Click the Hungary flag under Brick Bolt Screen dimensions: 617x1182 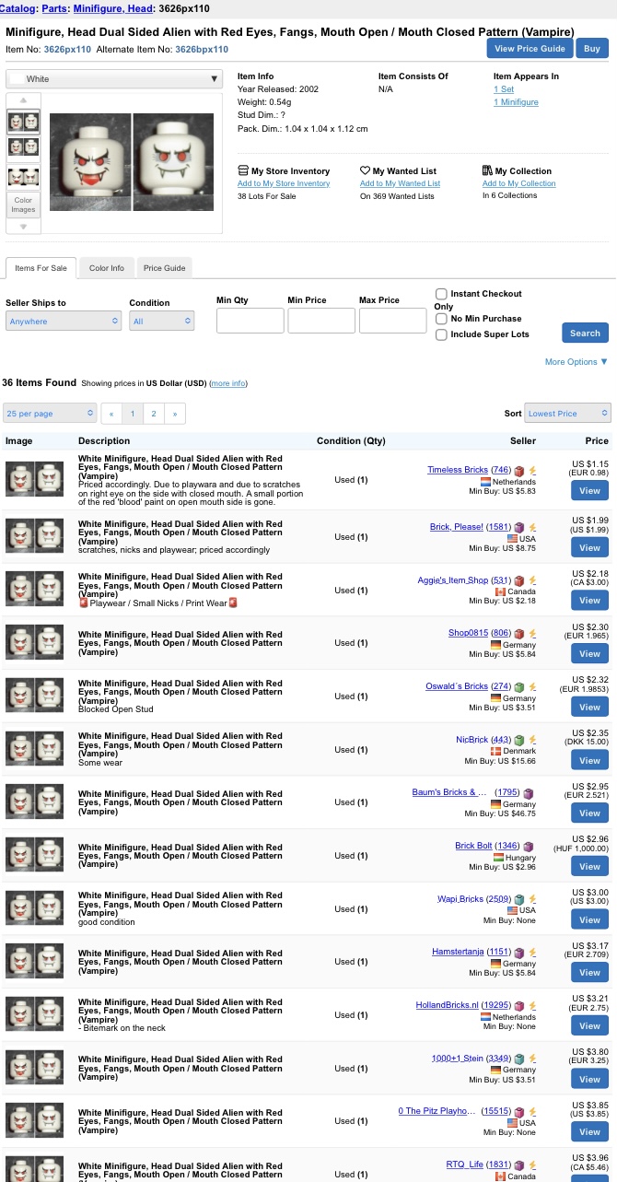coord(499,858)
